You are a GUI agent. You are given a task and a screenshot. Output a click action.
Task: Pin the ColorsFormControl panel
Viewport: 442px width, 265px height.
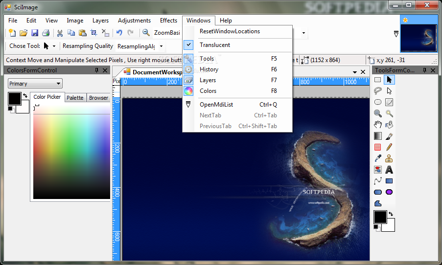(97, 70)
